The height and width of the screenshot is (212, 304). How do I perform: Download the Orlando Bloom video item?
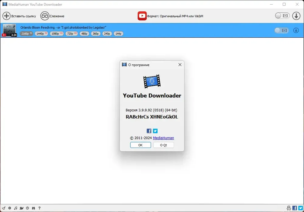pos(296,30)
